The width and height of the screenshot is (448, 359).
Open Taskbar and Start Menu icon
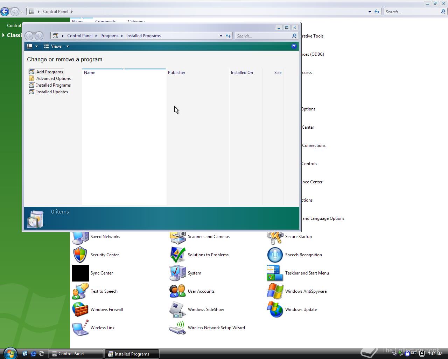tap(275, 273)
